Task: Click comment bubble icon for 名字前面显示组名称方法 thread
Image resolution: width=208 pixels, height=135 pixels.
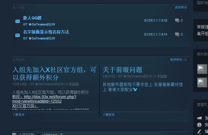Action: [177, 34]
